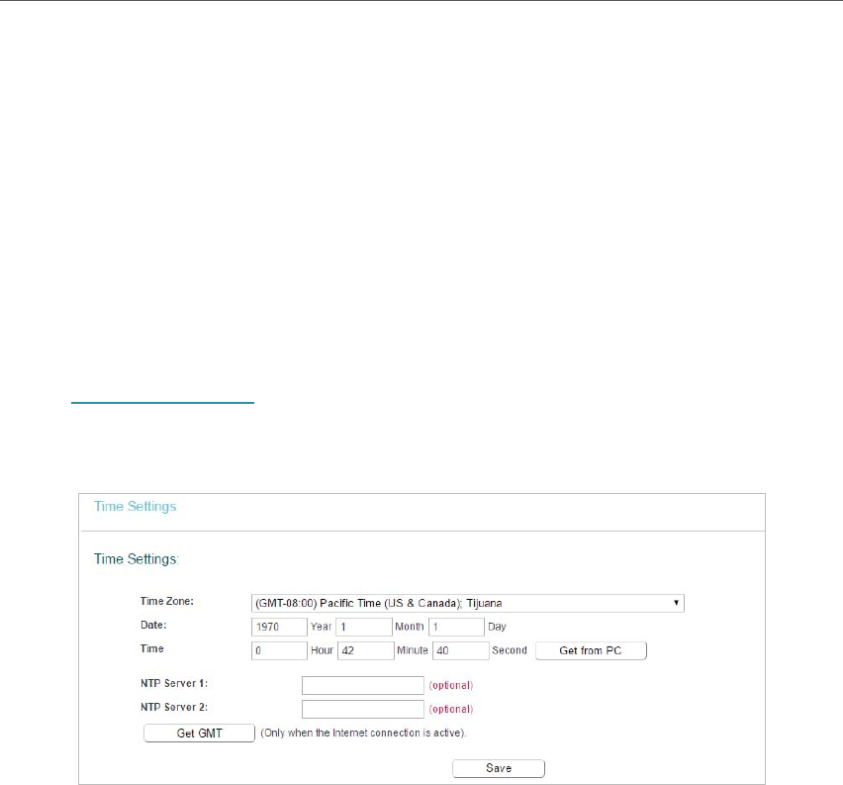Click the NTP Server 2 input field
The image size is (843, 785).
point(363,709)
